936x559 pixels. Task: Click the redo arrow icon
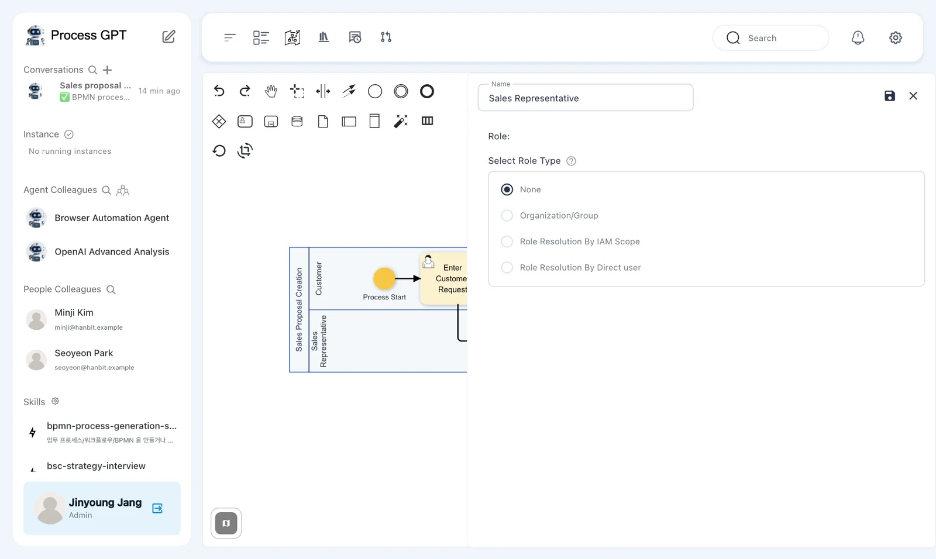click(x=245, y=91)
